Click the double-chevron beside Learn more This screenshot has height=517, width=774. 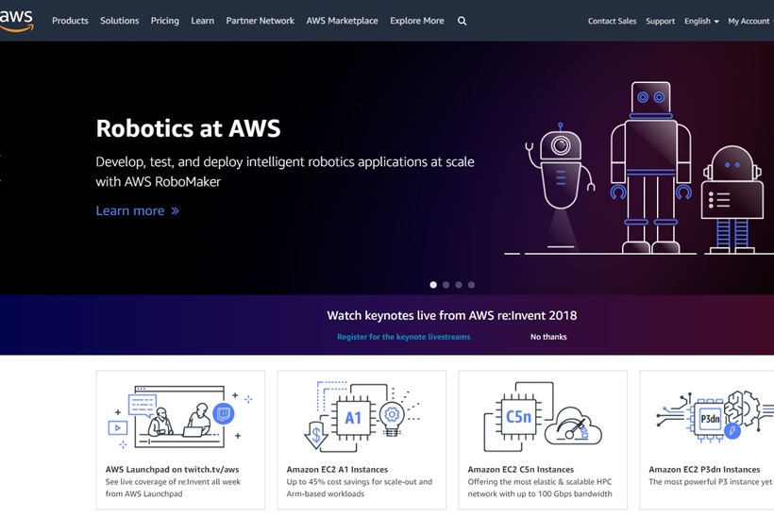(x=175, y=211)
